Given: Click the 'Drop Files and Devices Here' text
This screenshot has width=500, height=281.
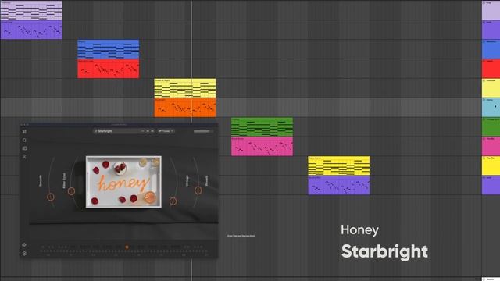Looking at the screenshot, I should (241, 236).
